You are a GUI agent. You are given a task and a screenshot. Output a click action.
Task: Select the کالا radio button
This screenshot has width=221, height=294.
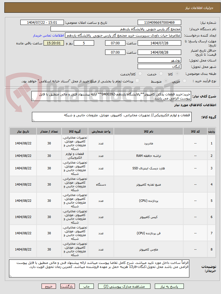coord(177,74)
